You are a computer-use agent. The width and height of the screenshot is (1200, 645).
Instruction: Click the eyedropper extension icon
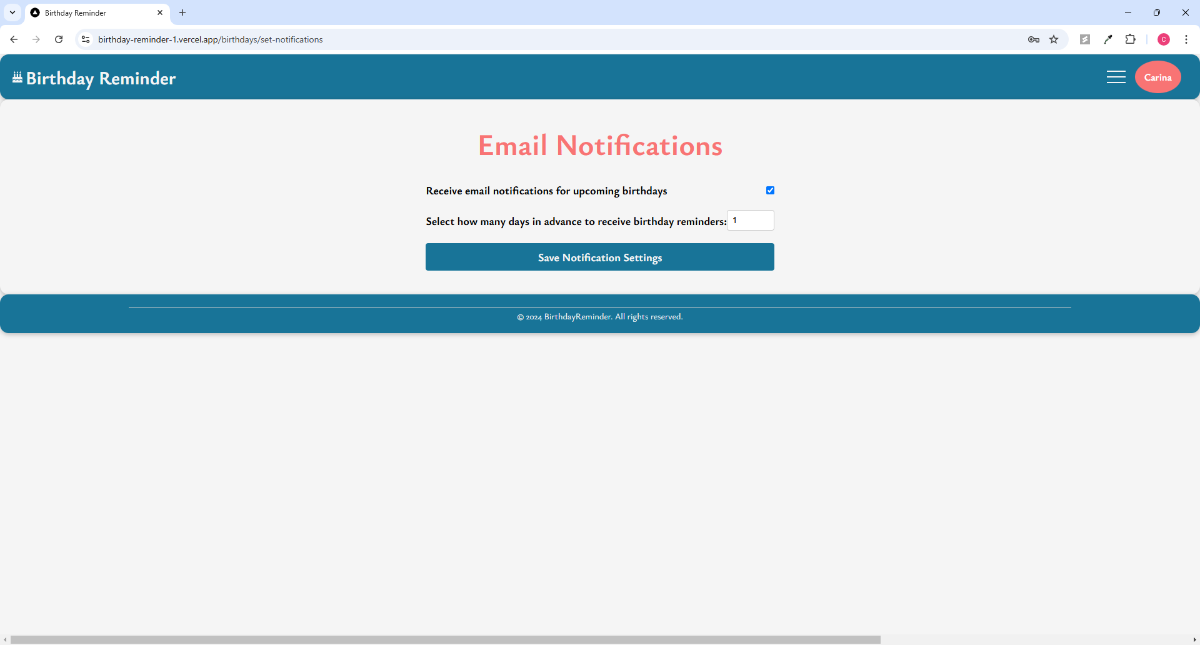[x=1107, y=39]
